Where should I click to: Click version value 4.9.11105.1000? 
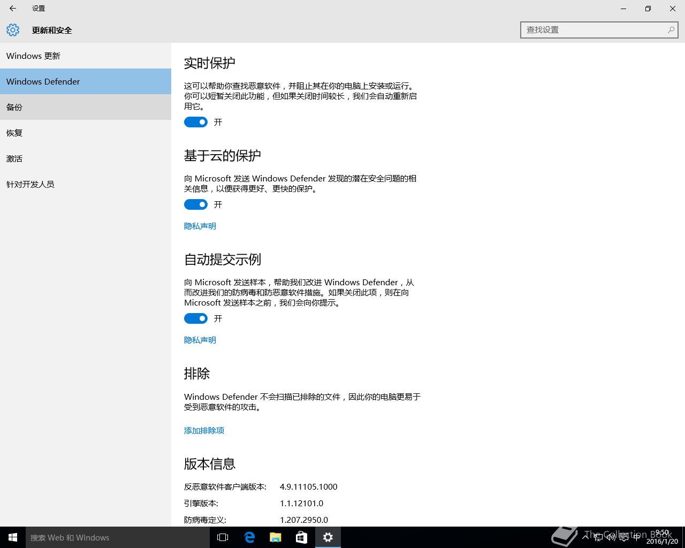tap(309, 486)
